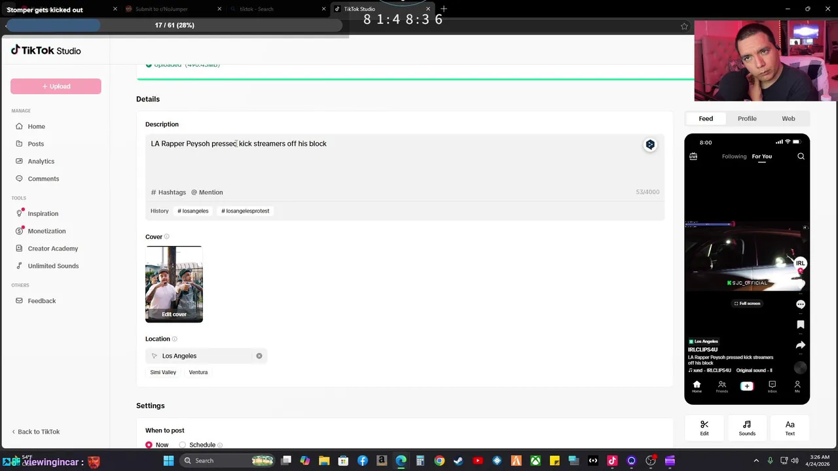Click IRLCLIPS4U username in preview
The image size is (838, 471).
(701, 349)
